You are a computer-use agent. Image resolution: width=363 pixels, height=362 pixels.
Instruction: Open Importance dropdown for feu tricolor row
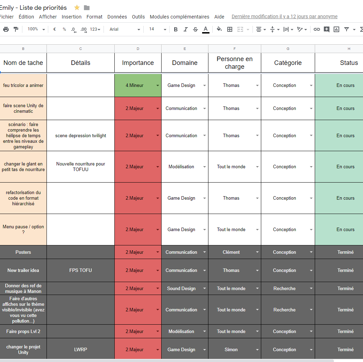[157, 86]
